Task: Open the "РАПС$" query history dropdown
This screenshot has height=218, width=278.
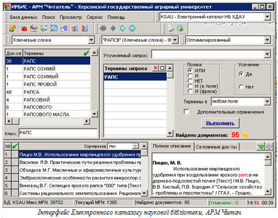Action: (x=175, y=40)
